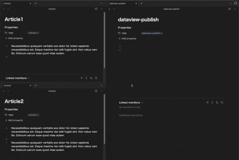The width and height of the screenshot is (239, 160).
Task: Open tab list dropdown in dataview-publish pane
Action: 230,3
